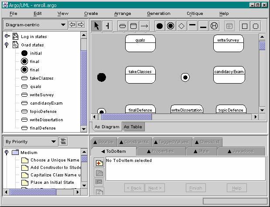
Task: Open the Constraints tab
Action: pyautogui.click(x=134, y=142)
